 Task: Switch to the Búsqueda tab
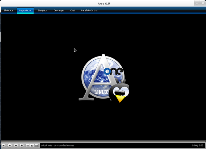point(42,11)
